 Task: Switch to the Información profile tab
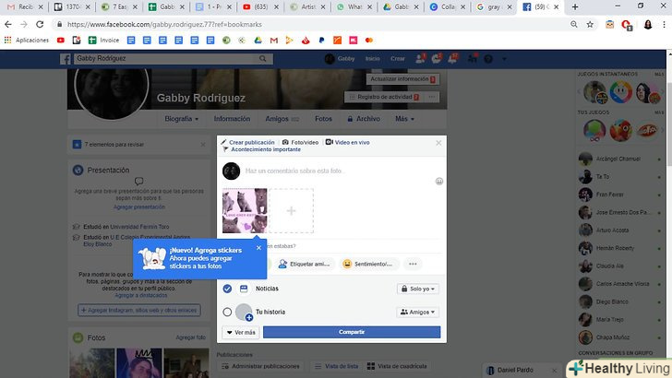click(232, 119)
